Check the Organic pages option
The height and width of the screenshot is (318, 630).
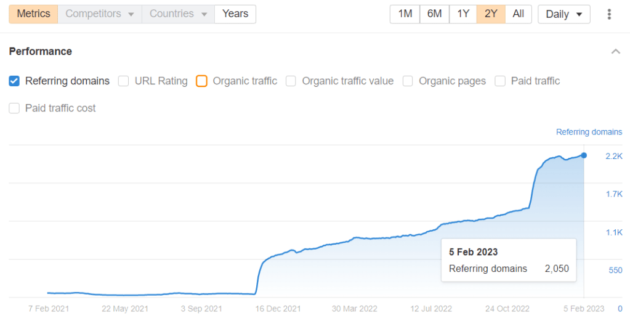tap(408, 81)
